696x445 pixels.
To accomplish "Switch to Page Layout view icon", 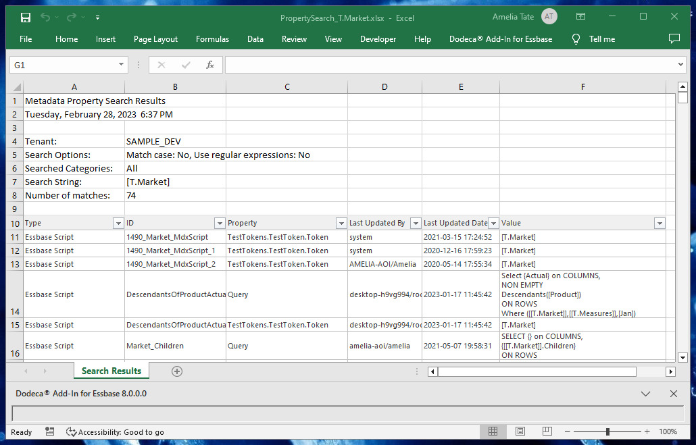I will click(520, 431).
